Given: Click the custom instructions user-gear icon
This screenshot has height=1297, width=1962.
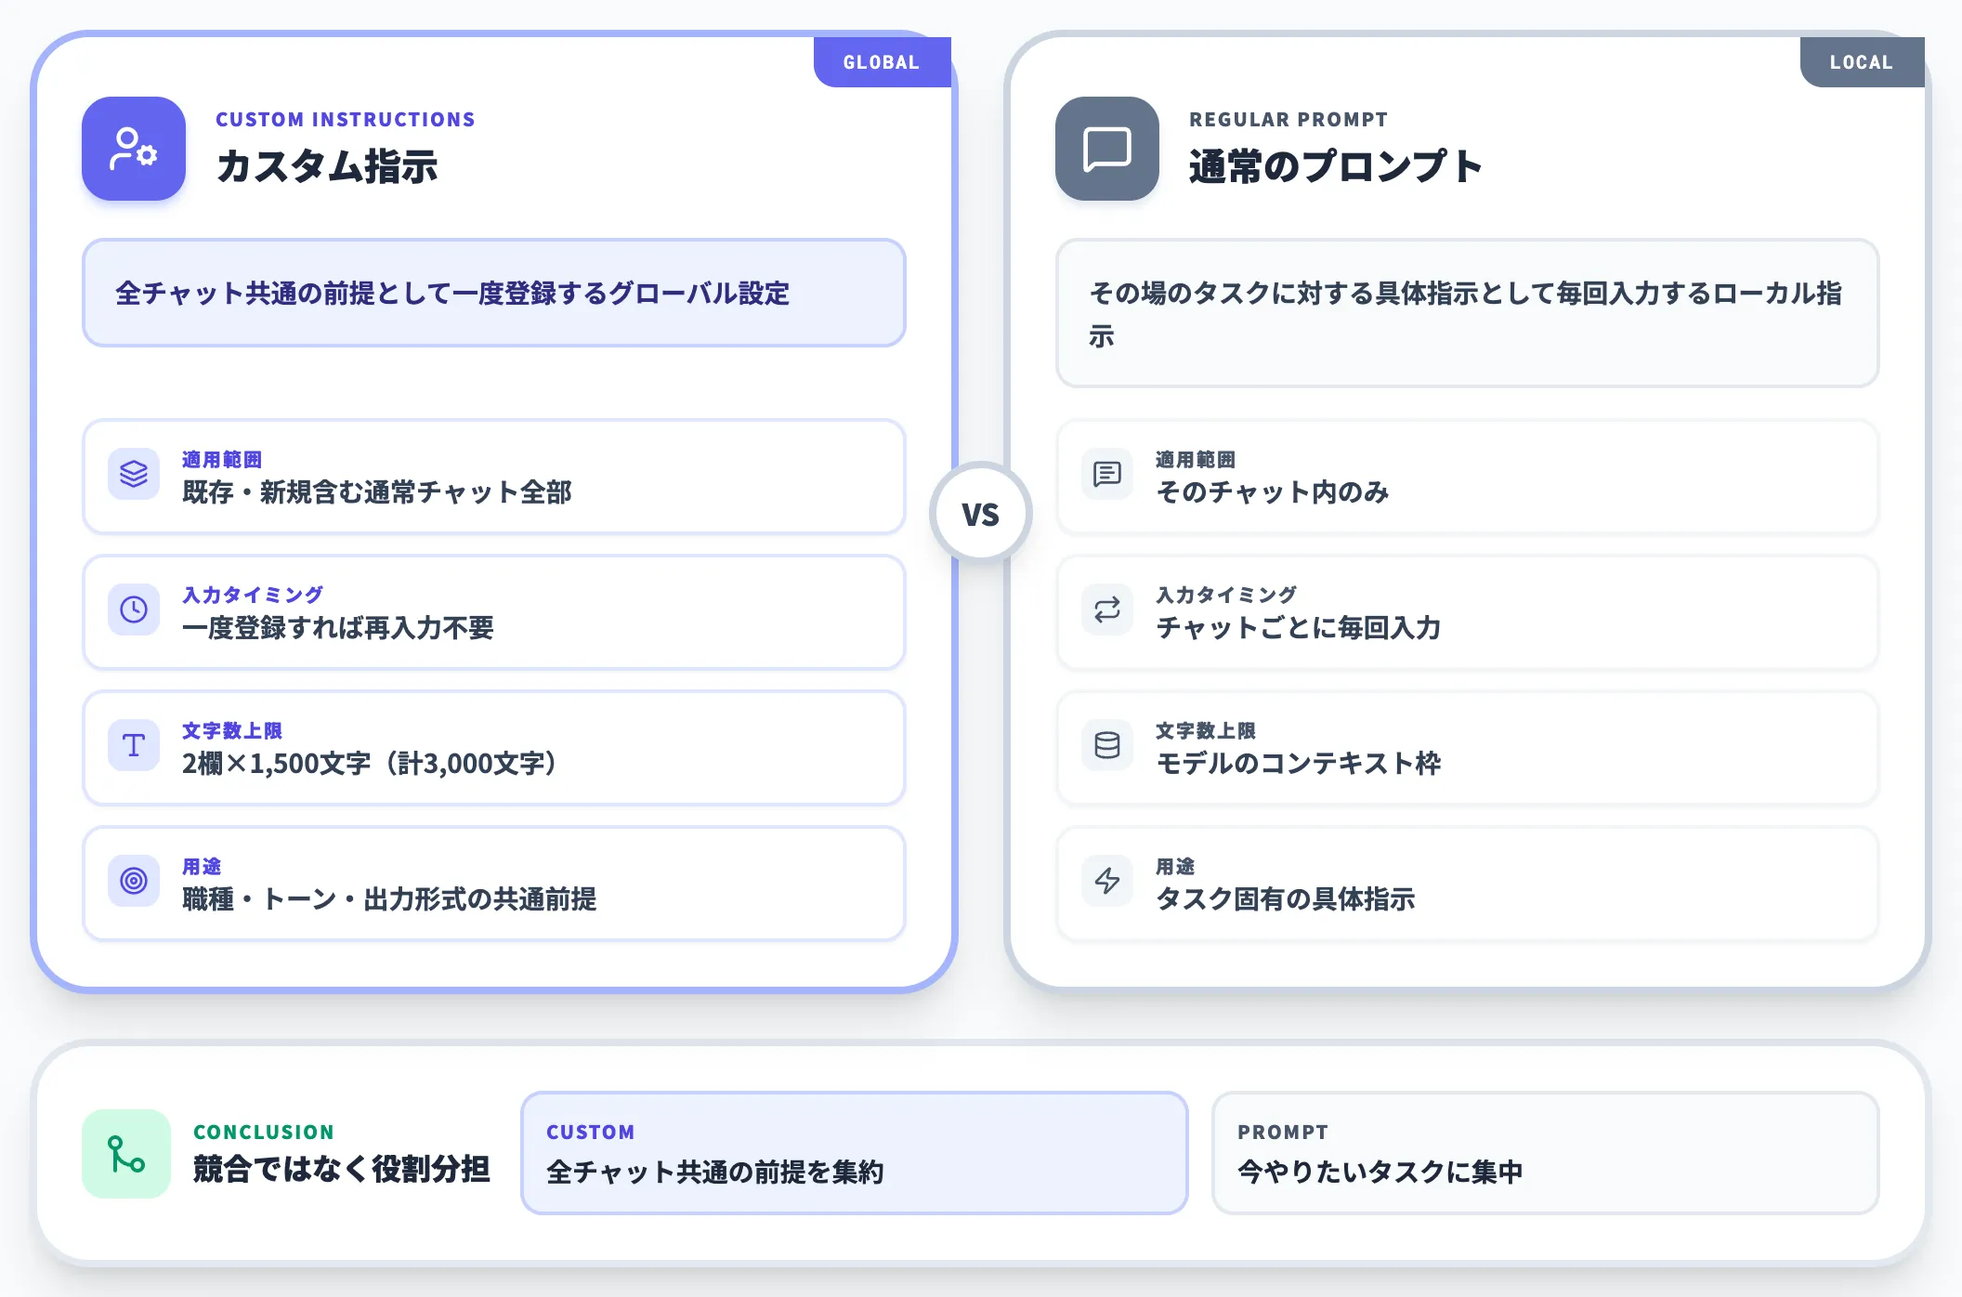Looking at the screenshot, I should 134,149.
